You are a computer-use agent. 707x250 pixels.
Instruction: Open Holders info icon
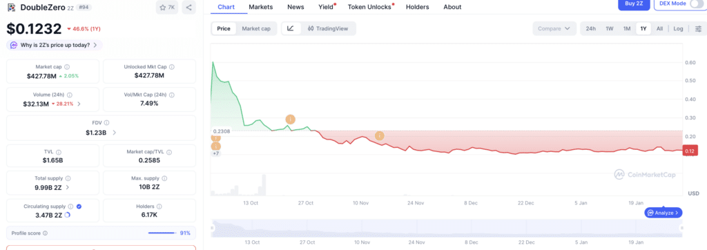(159, 206)
